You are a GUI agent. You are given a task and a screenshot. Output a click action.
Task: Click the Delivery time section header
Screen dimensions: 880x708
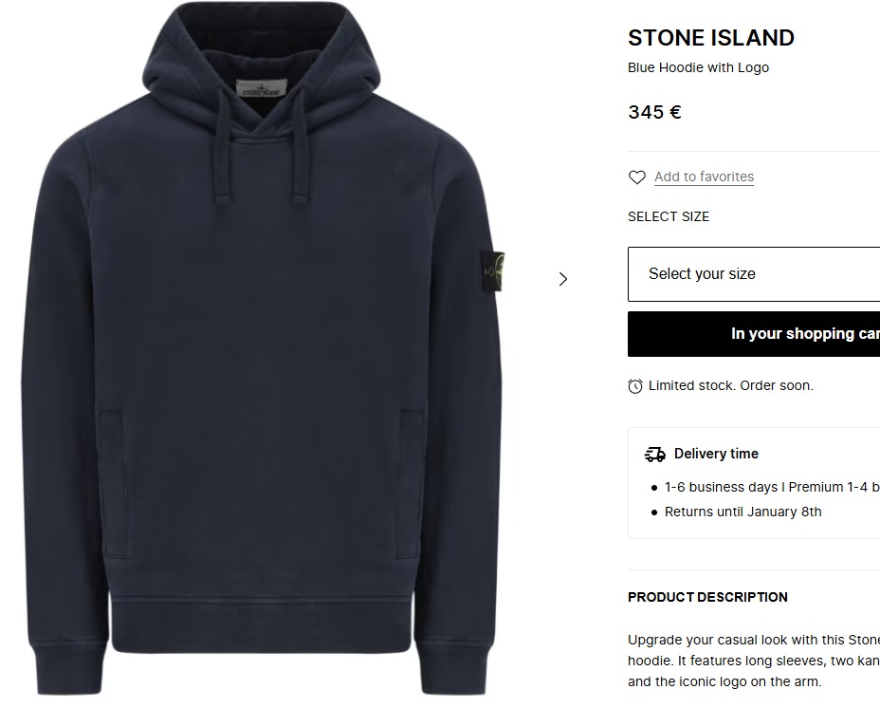(x=716, y=454)
